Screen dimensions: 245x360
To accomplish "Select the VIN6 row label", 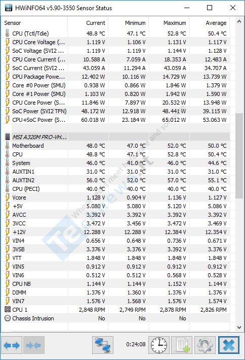I will [x=18, y=275].
